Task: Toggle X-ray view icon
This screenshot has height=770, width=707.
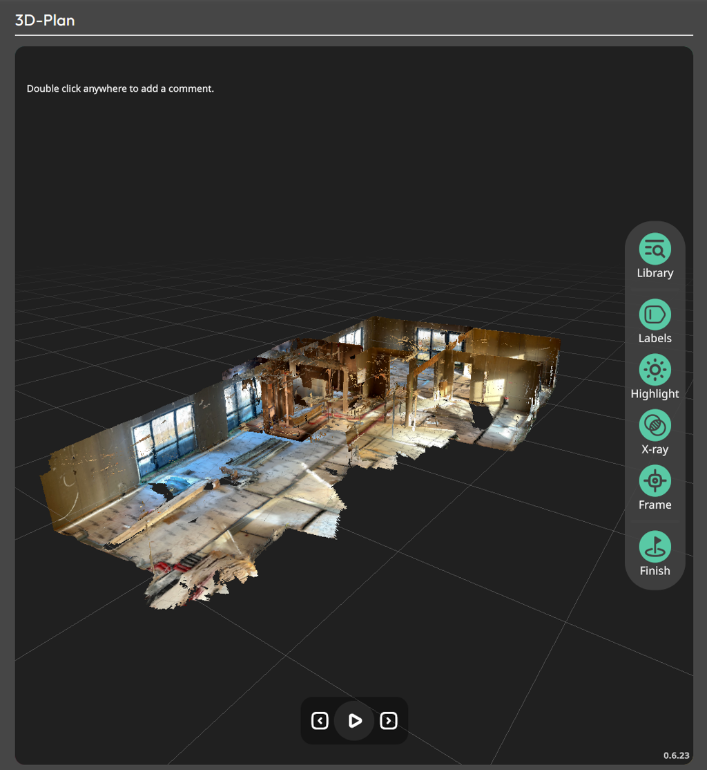Action: [655, 426]
